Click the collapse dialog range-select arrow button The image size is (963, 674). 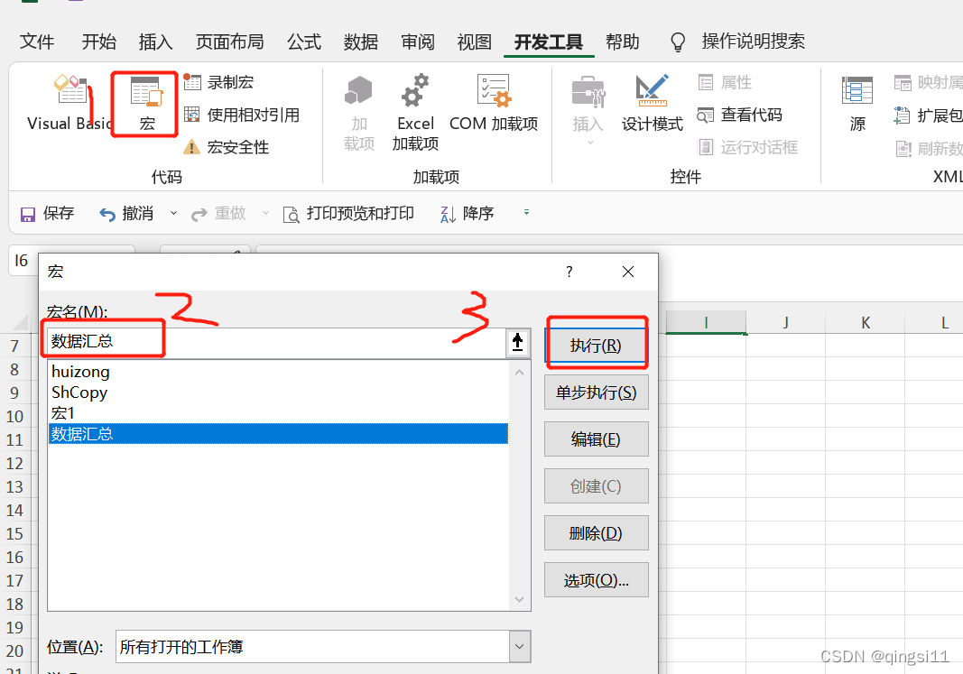(x=518, y=342)
